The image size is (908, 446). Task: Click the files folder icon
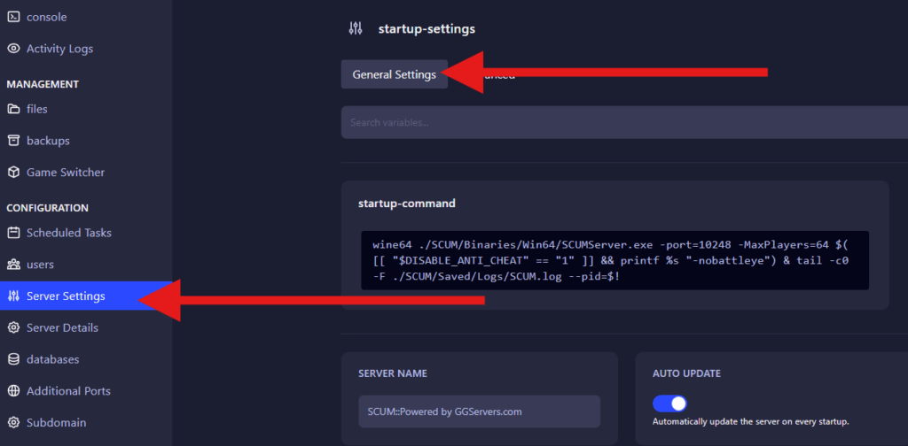click(13, 109)
